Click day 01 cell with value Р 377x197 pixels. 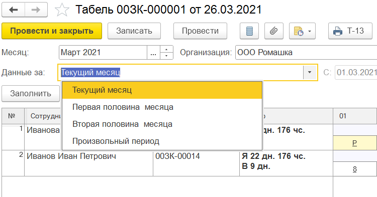click(x=355, y=143)
